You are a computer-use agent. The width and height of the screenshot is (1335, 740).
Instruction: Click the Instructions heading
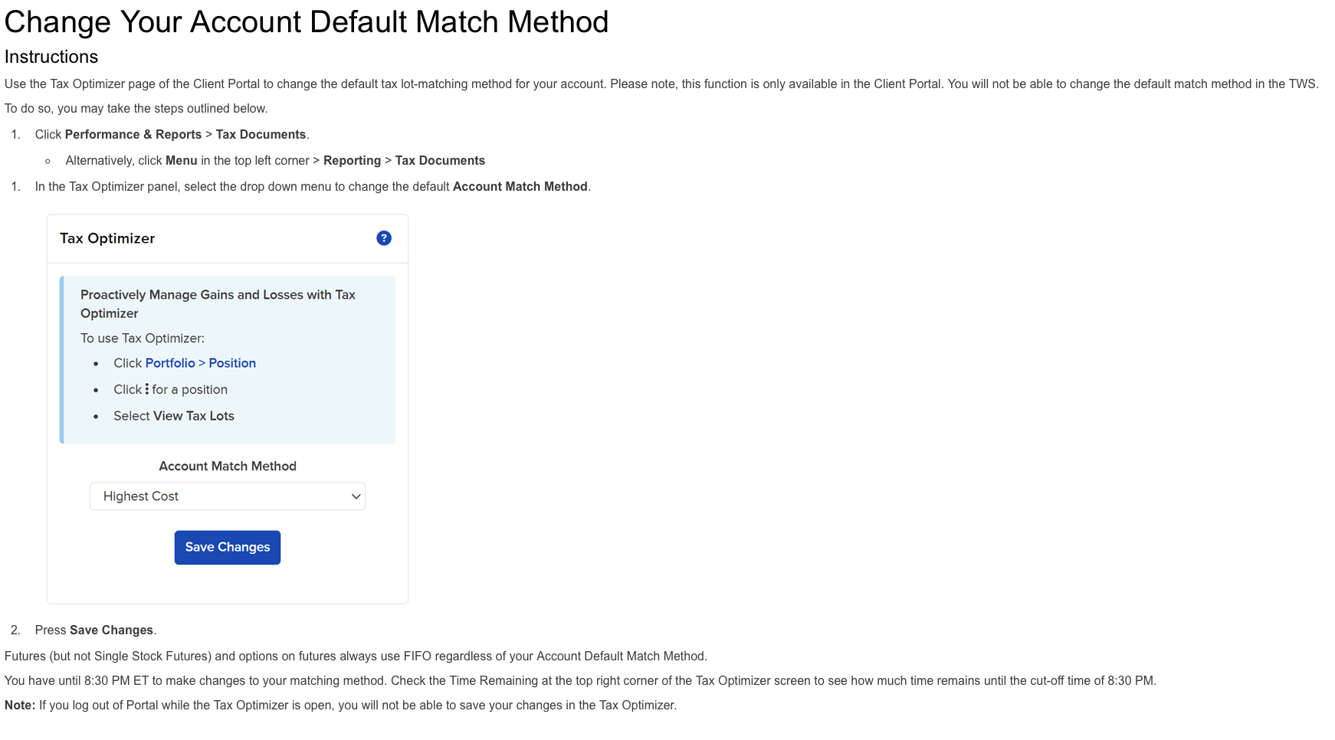pyautogui.click(x=51, y=57)
